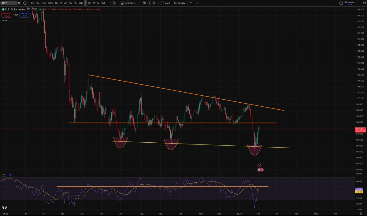Select the 1h timeframe
Screen dimensions: 367x216
pos(56,3)
